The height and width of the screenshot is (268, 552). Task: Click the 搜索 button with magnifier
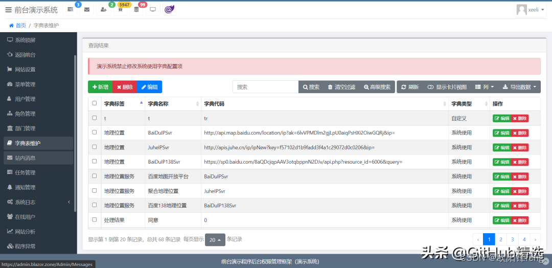(x=311, y=87)
